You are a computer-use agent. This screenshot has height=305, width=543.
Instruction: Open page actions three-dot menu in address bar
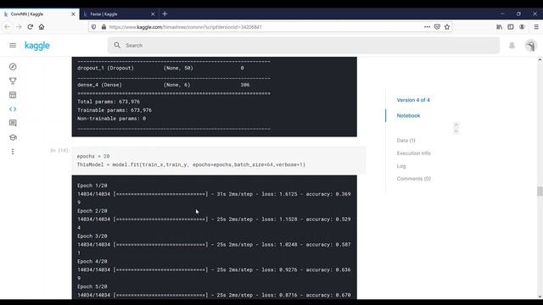pyautogui.click(x=427, y=26)
